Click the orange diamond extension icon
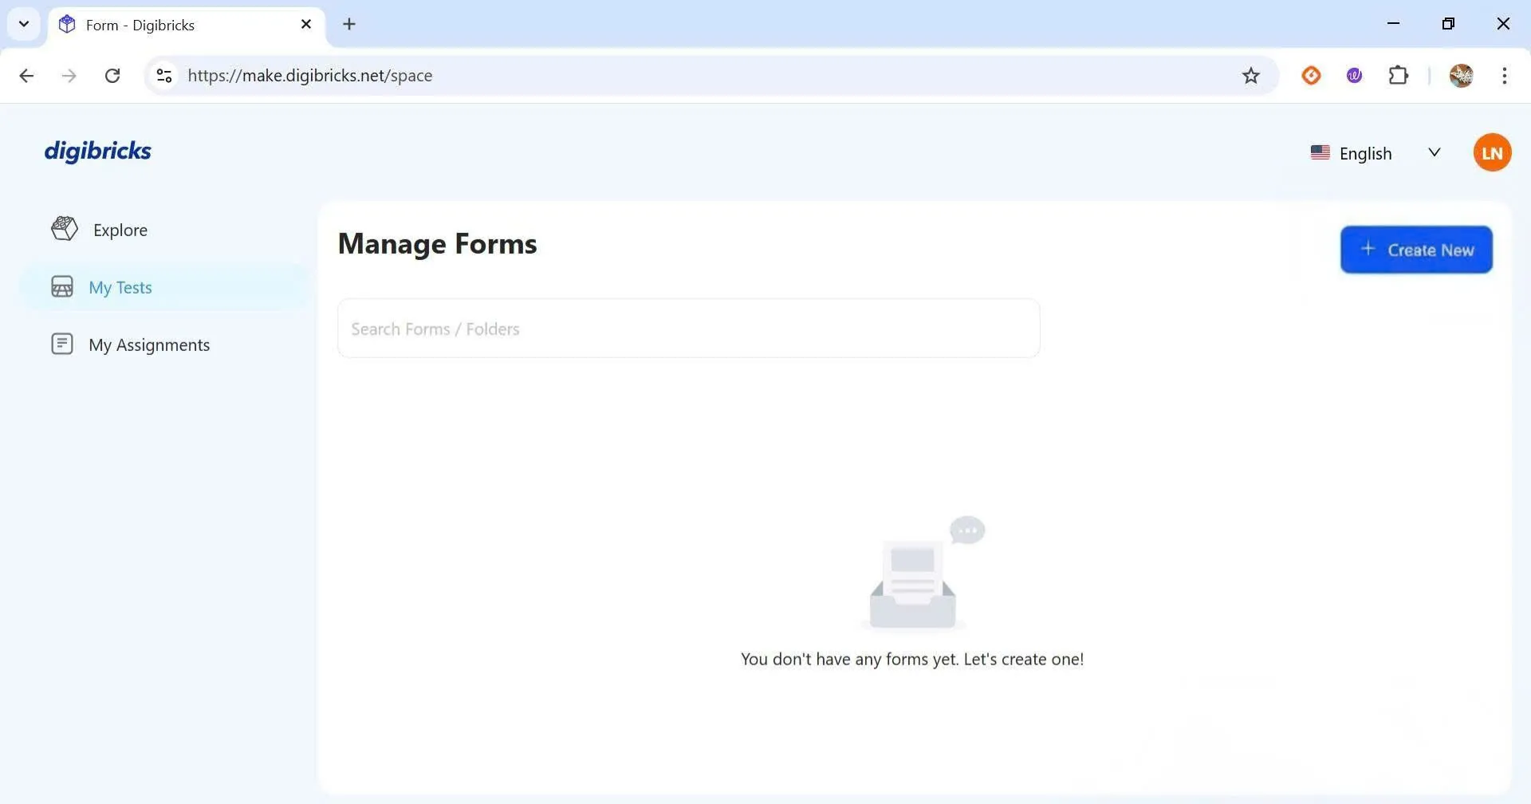 pyautogui.click(x=1311, y=76)
